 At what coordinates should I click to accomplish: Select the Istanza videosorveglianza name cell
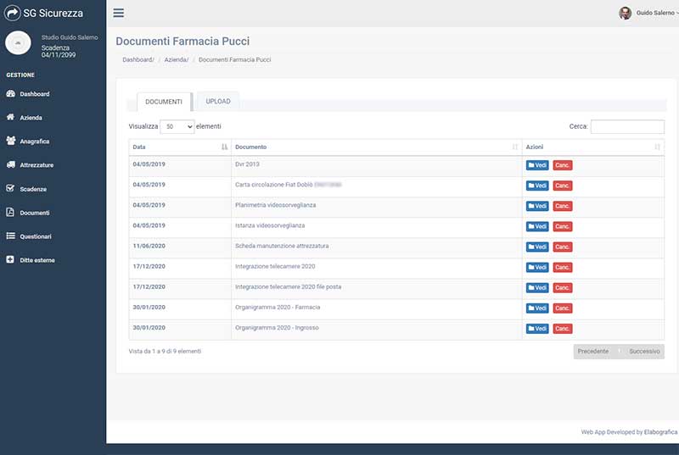(x=377, y=227)
